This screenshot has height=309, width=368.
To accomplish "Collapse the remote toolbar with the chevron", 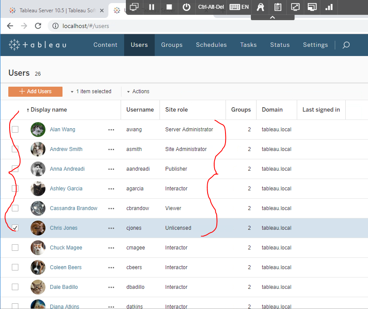I will (x=272, y=18).
